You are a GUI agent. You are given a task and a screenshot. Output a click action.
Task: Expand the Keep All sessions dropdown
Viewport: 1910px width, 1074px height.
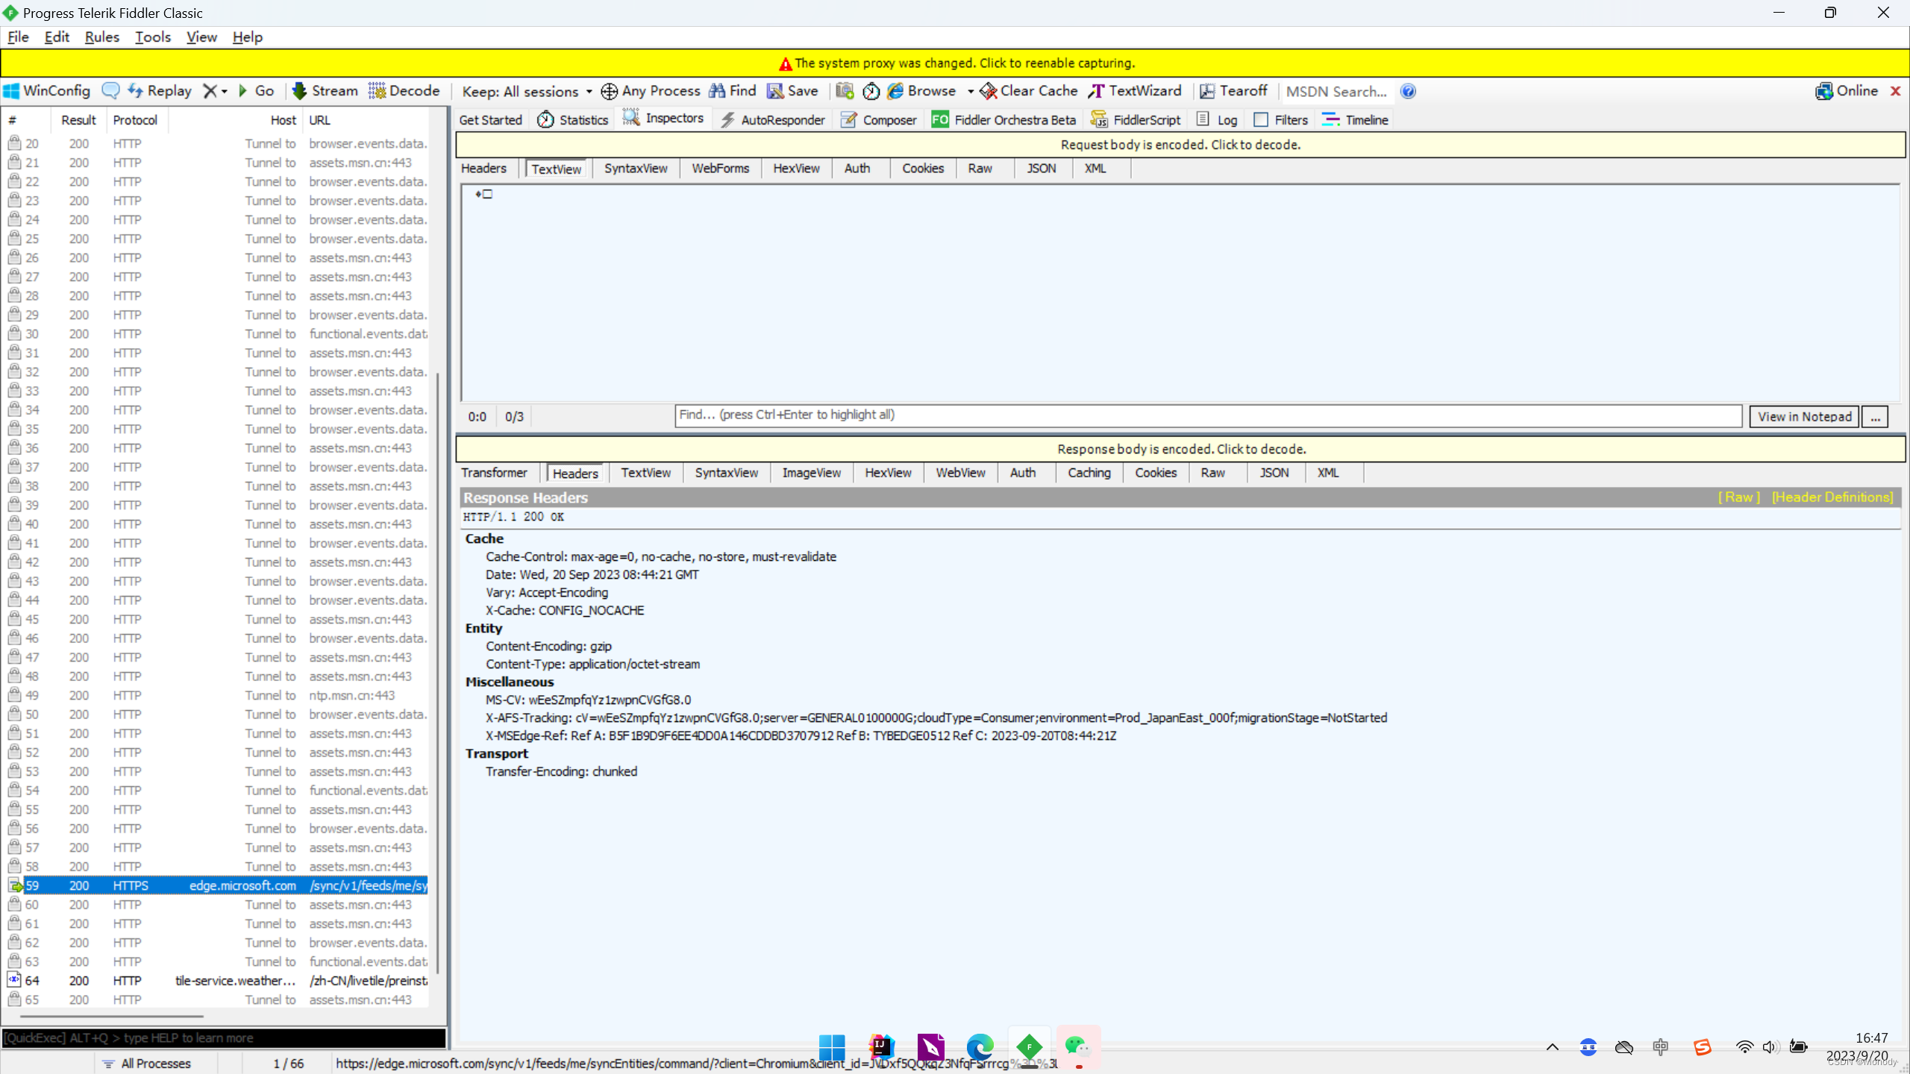[x=590, y=92]
